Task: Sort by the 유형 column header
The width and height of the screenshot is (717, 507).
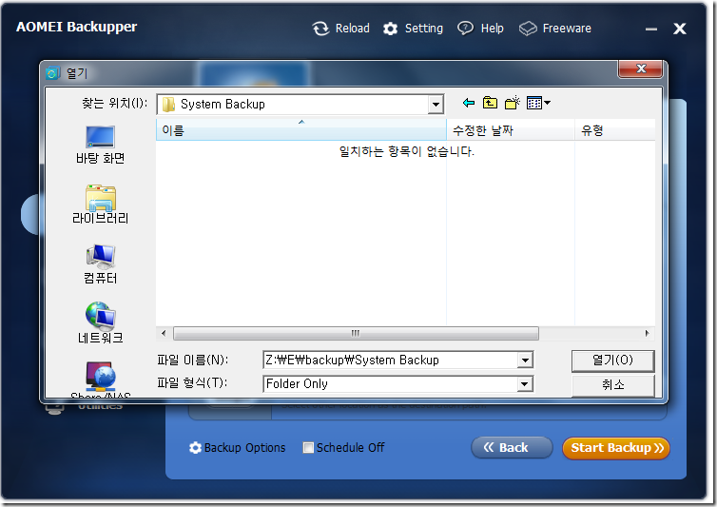Action: 614,130
